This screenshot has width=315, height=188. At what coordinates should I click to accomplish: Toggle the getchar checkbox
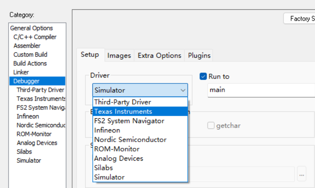click(x=211, y=126)
